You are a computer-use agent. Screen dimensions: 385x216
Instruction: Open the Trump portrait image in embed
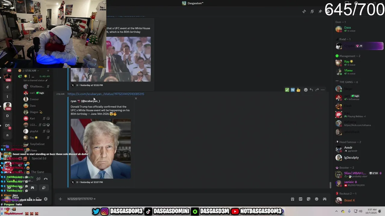click(101, 149)
